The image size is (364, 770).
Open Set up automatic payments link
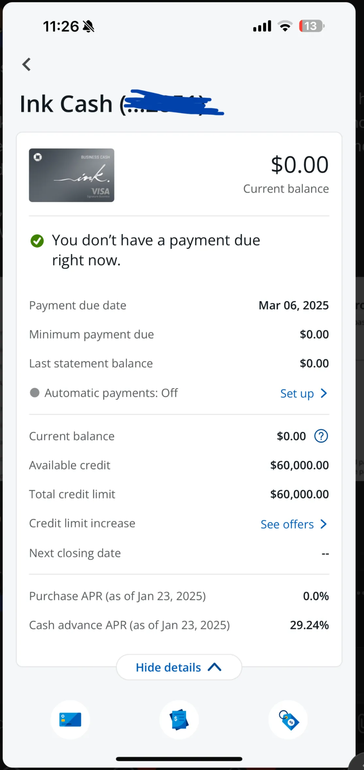(x=297, y=394)
